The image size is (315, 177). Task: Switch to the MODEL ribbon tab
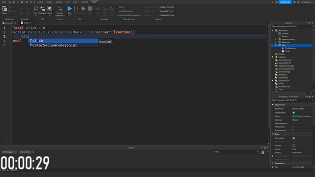49,2
